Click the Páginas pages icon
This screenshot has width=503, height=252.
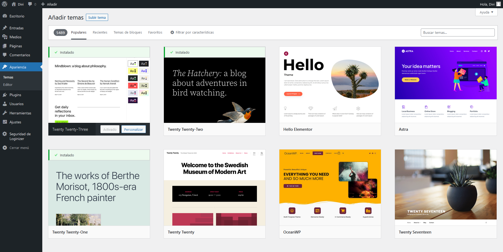[5, 46]
